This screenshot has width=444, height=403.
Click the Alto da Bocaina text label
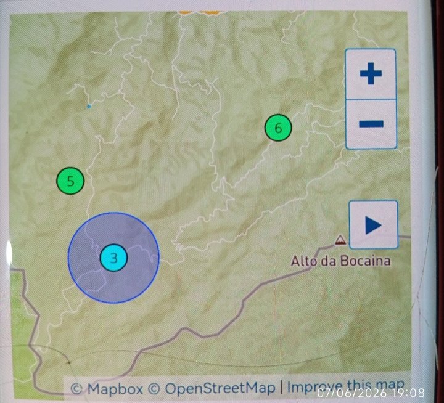pos(341,261)
